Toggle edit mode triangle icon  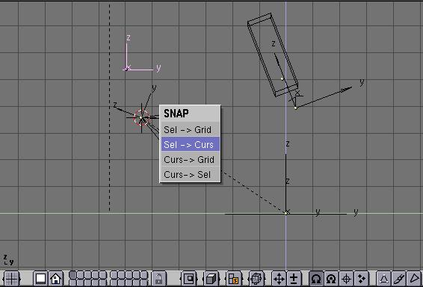point(383,279)
